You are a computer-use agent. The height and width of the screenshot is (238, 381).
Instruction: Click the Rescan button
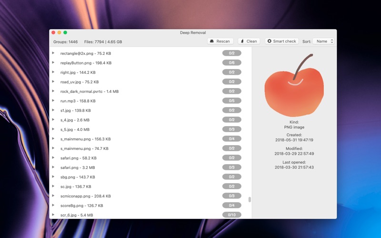point(220,41)
